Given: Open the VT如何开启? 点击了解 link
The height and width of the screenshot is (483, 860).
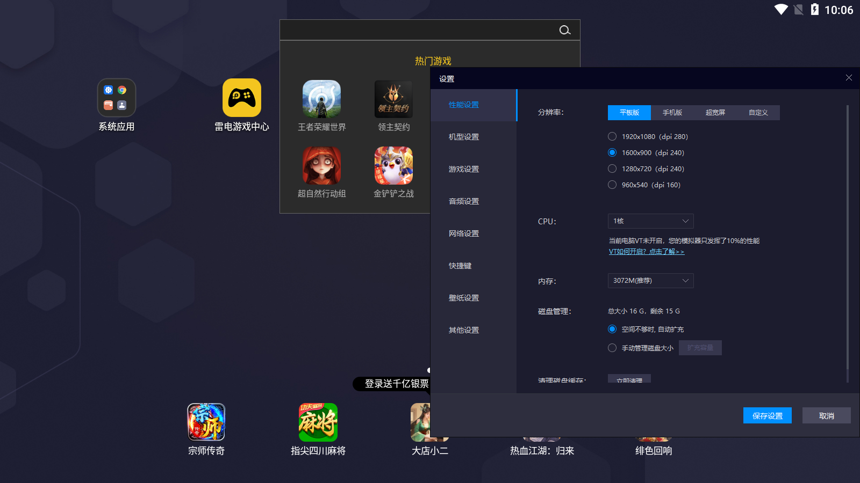Looking at the screenshot, I should point(647,252).
